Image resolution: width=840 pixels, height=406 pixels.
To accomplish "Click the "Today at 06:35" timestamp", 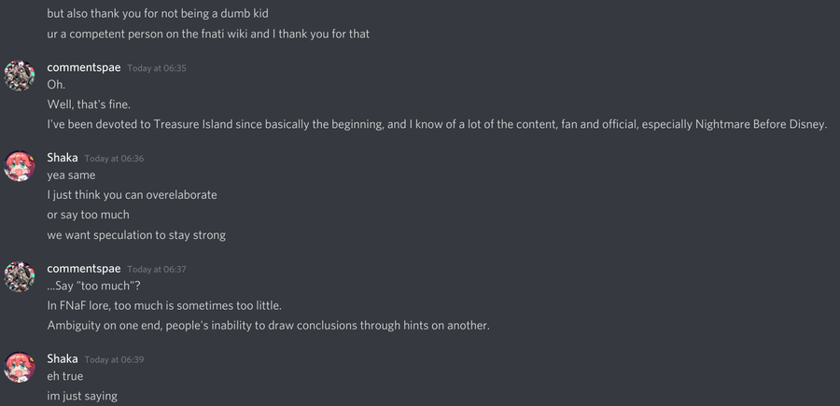I will click(x=157, y=69).
